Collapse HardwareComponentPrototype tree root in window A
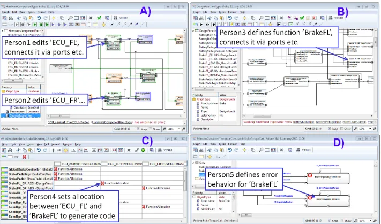 point(3,31)
